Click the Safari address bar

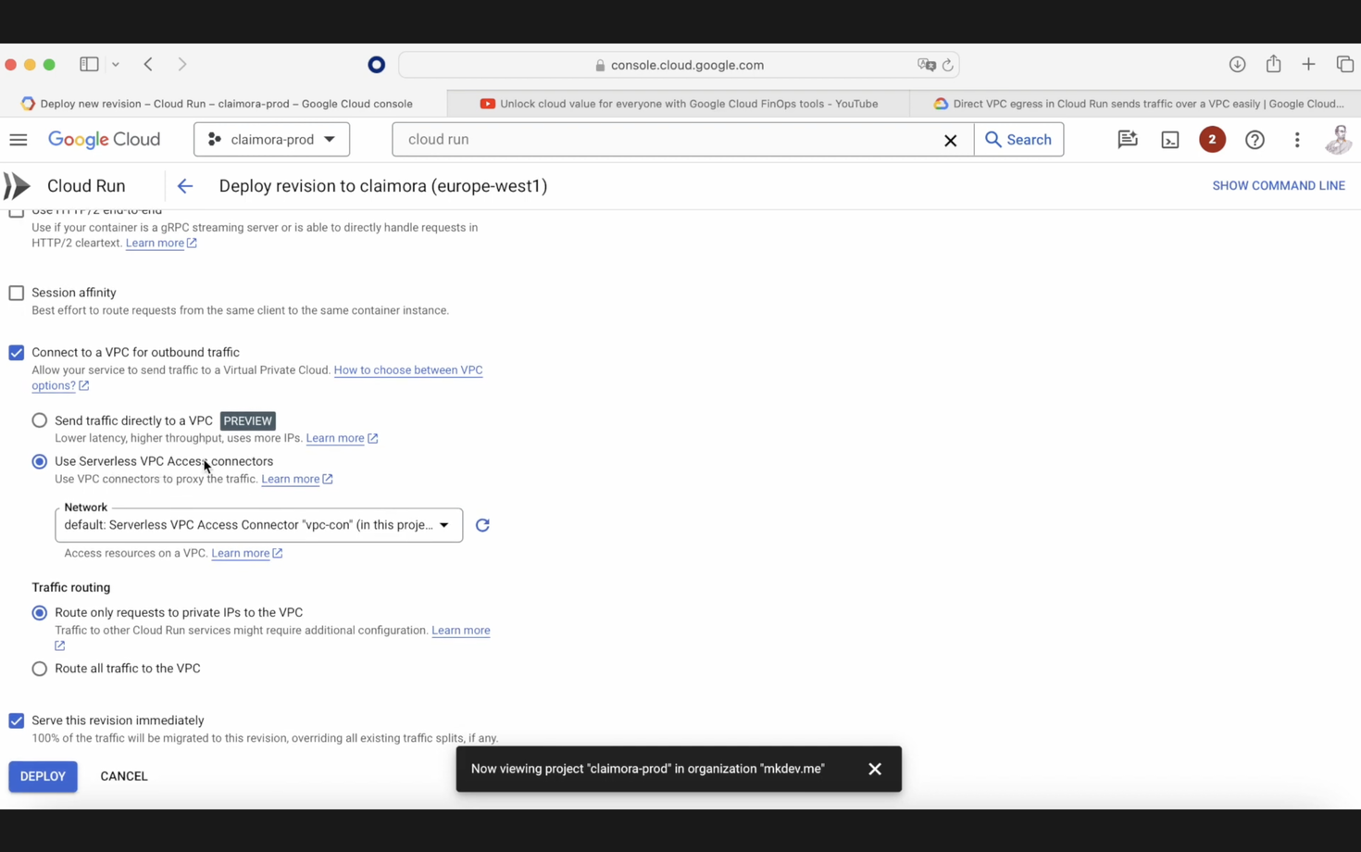[679, 65]
